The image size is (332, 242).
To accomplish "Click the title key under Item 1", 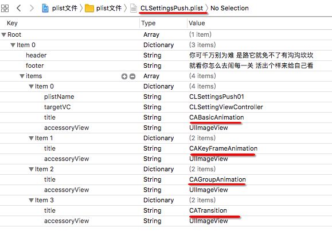I will pyautogui.click(x=49, y=148).
